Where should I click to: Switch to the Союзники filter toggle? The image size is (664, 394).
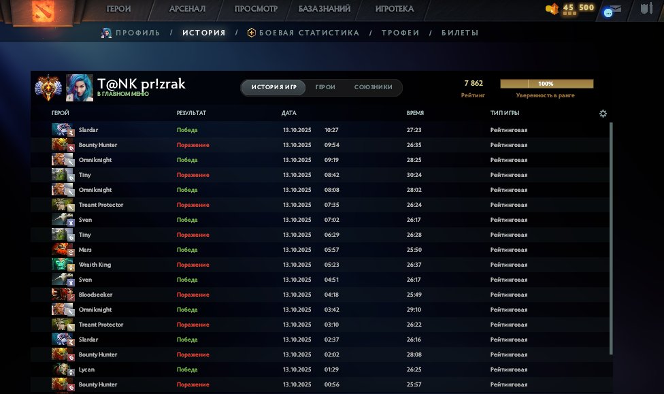click(373, 88)
